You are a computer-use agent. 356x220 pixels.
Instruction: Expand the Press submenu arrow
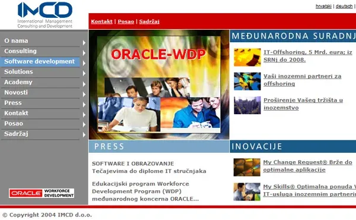coord(84,105)
